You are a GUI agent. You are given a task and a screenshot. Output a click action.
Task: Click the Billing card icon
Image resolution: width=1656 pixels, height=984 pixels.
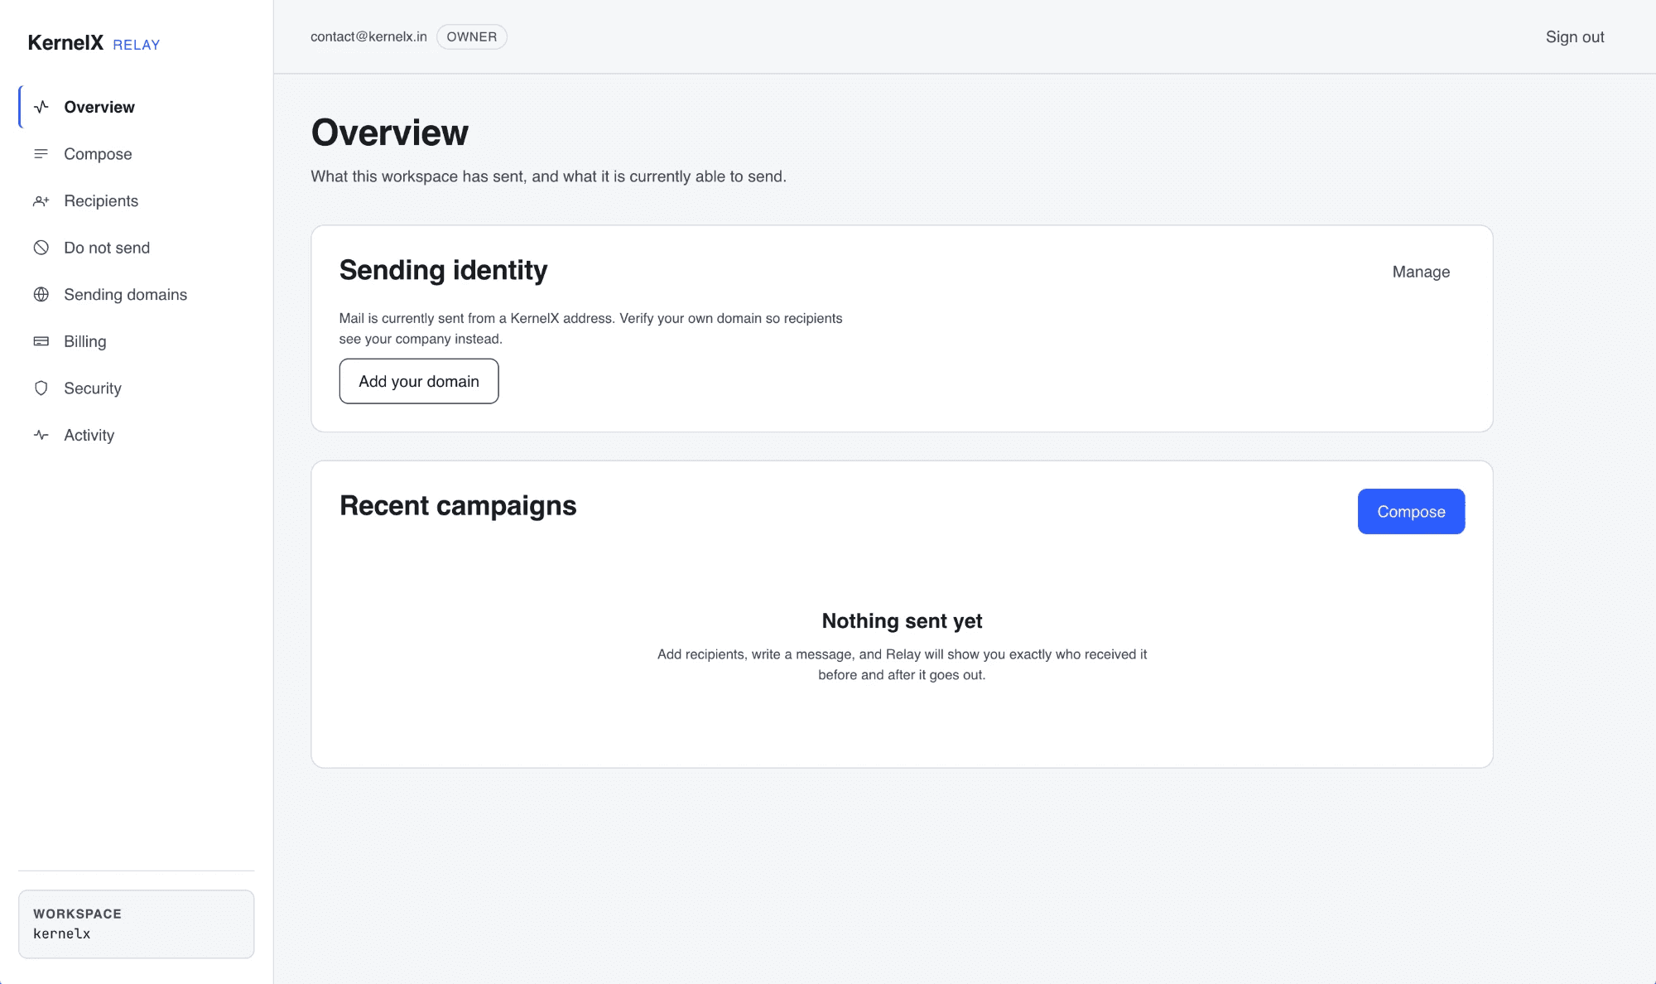click(41, 341)
